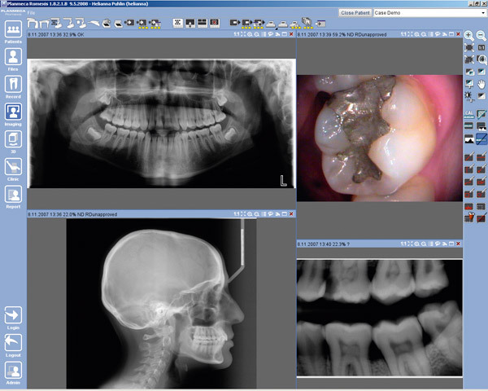488x391 pixels.
Task: Open the Files module in the sidebar
Action: (x=13, y=56)
